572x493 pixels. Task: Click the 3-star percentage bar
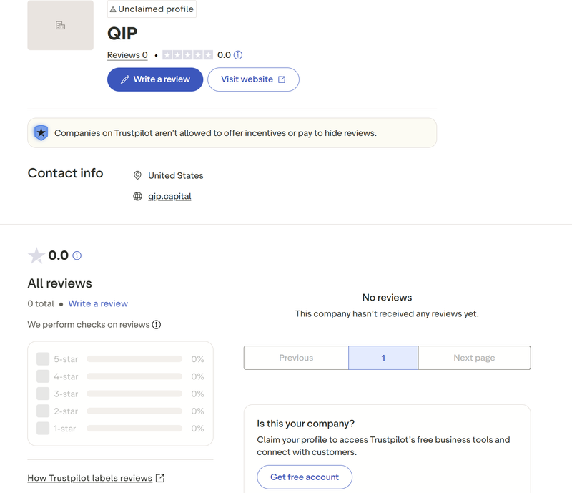(134, 394)
